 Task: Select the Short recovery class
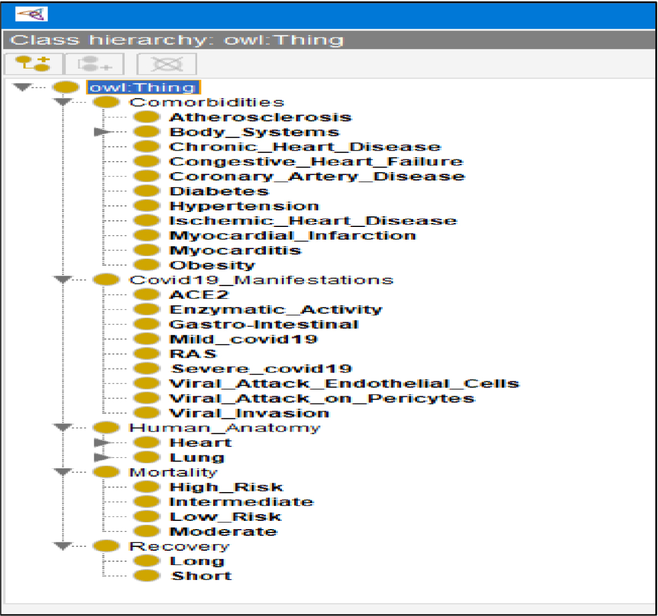202,576
